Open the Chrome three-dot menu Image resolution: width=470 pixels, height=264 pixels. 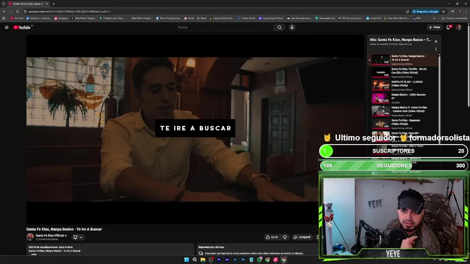pos(466,11)
